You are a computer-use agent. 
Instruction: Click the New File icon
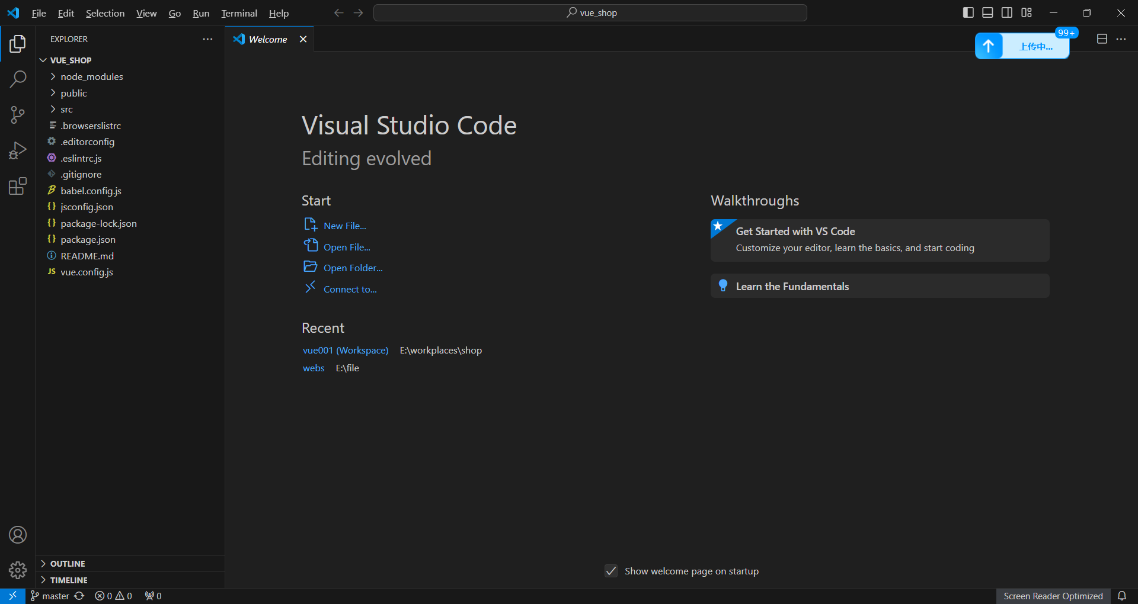click(311, 225)
